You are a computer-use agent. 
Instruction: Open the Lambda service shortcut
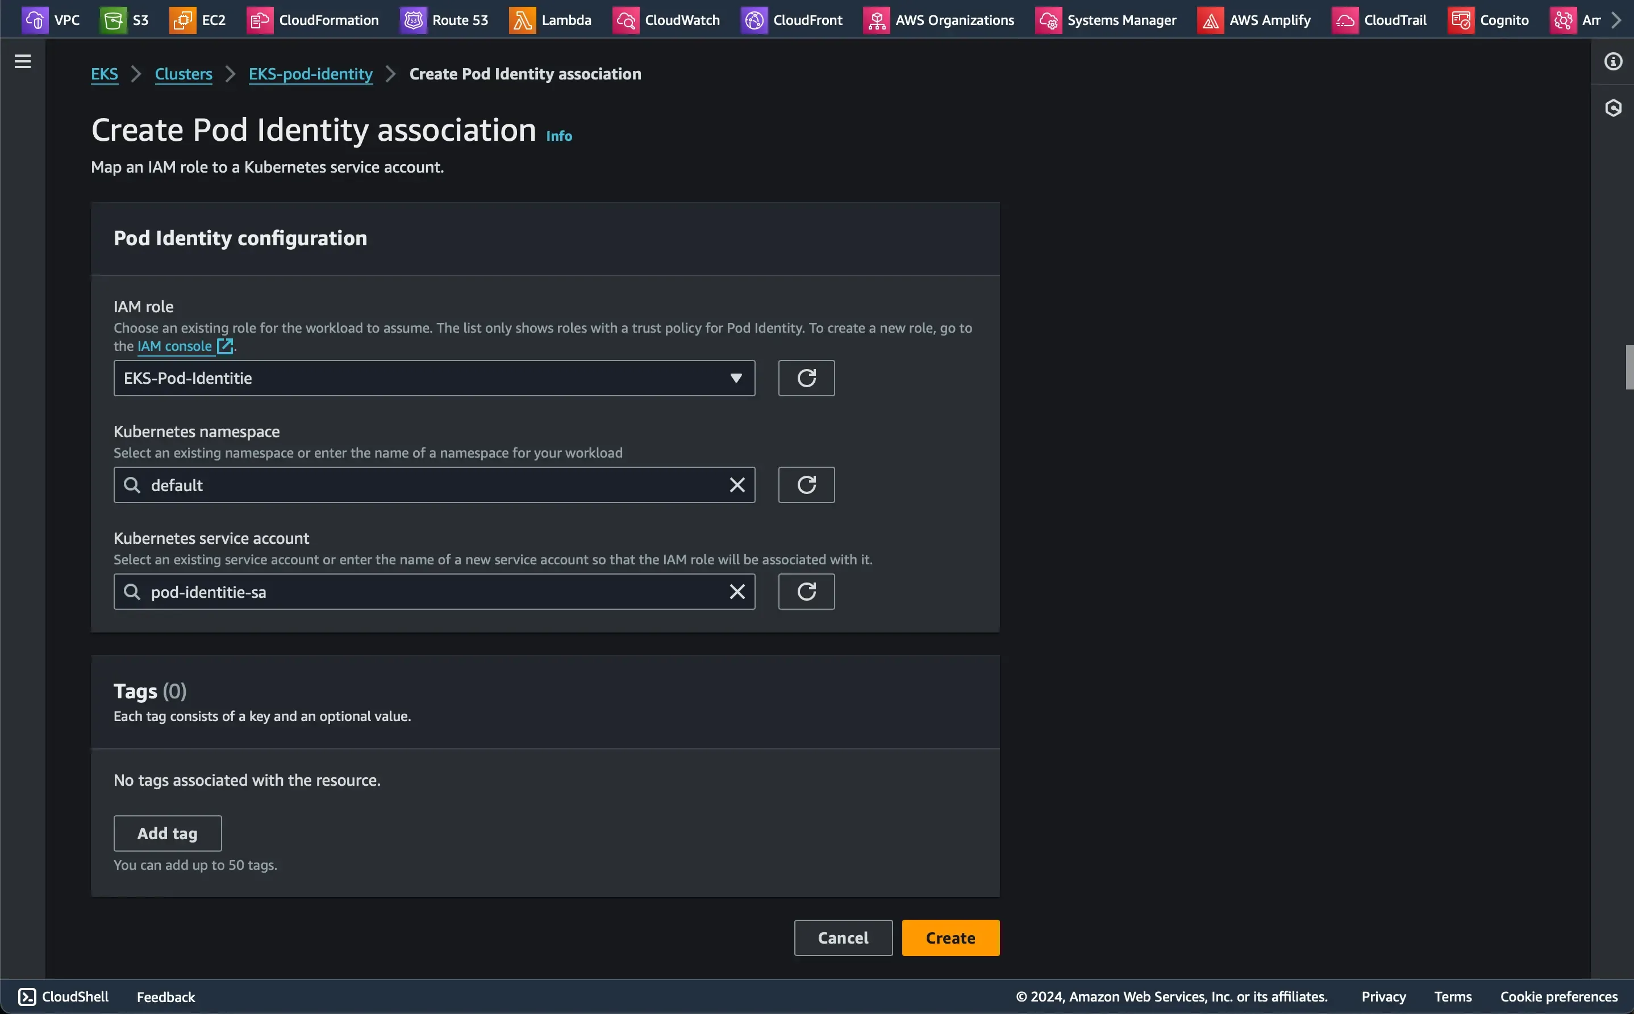point(551,20)
